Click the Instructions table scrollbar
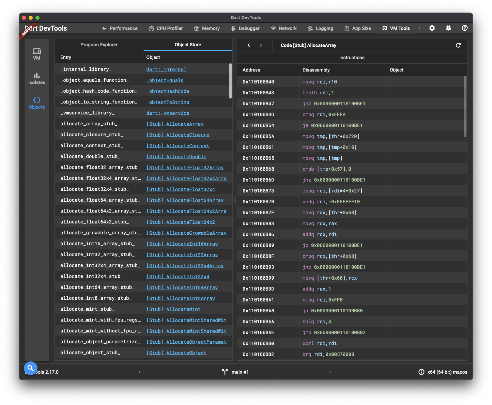 465,107
